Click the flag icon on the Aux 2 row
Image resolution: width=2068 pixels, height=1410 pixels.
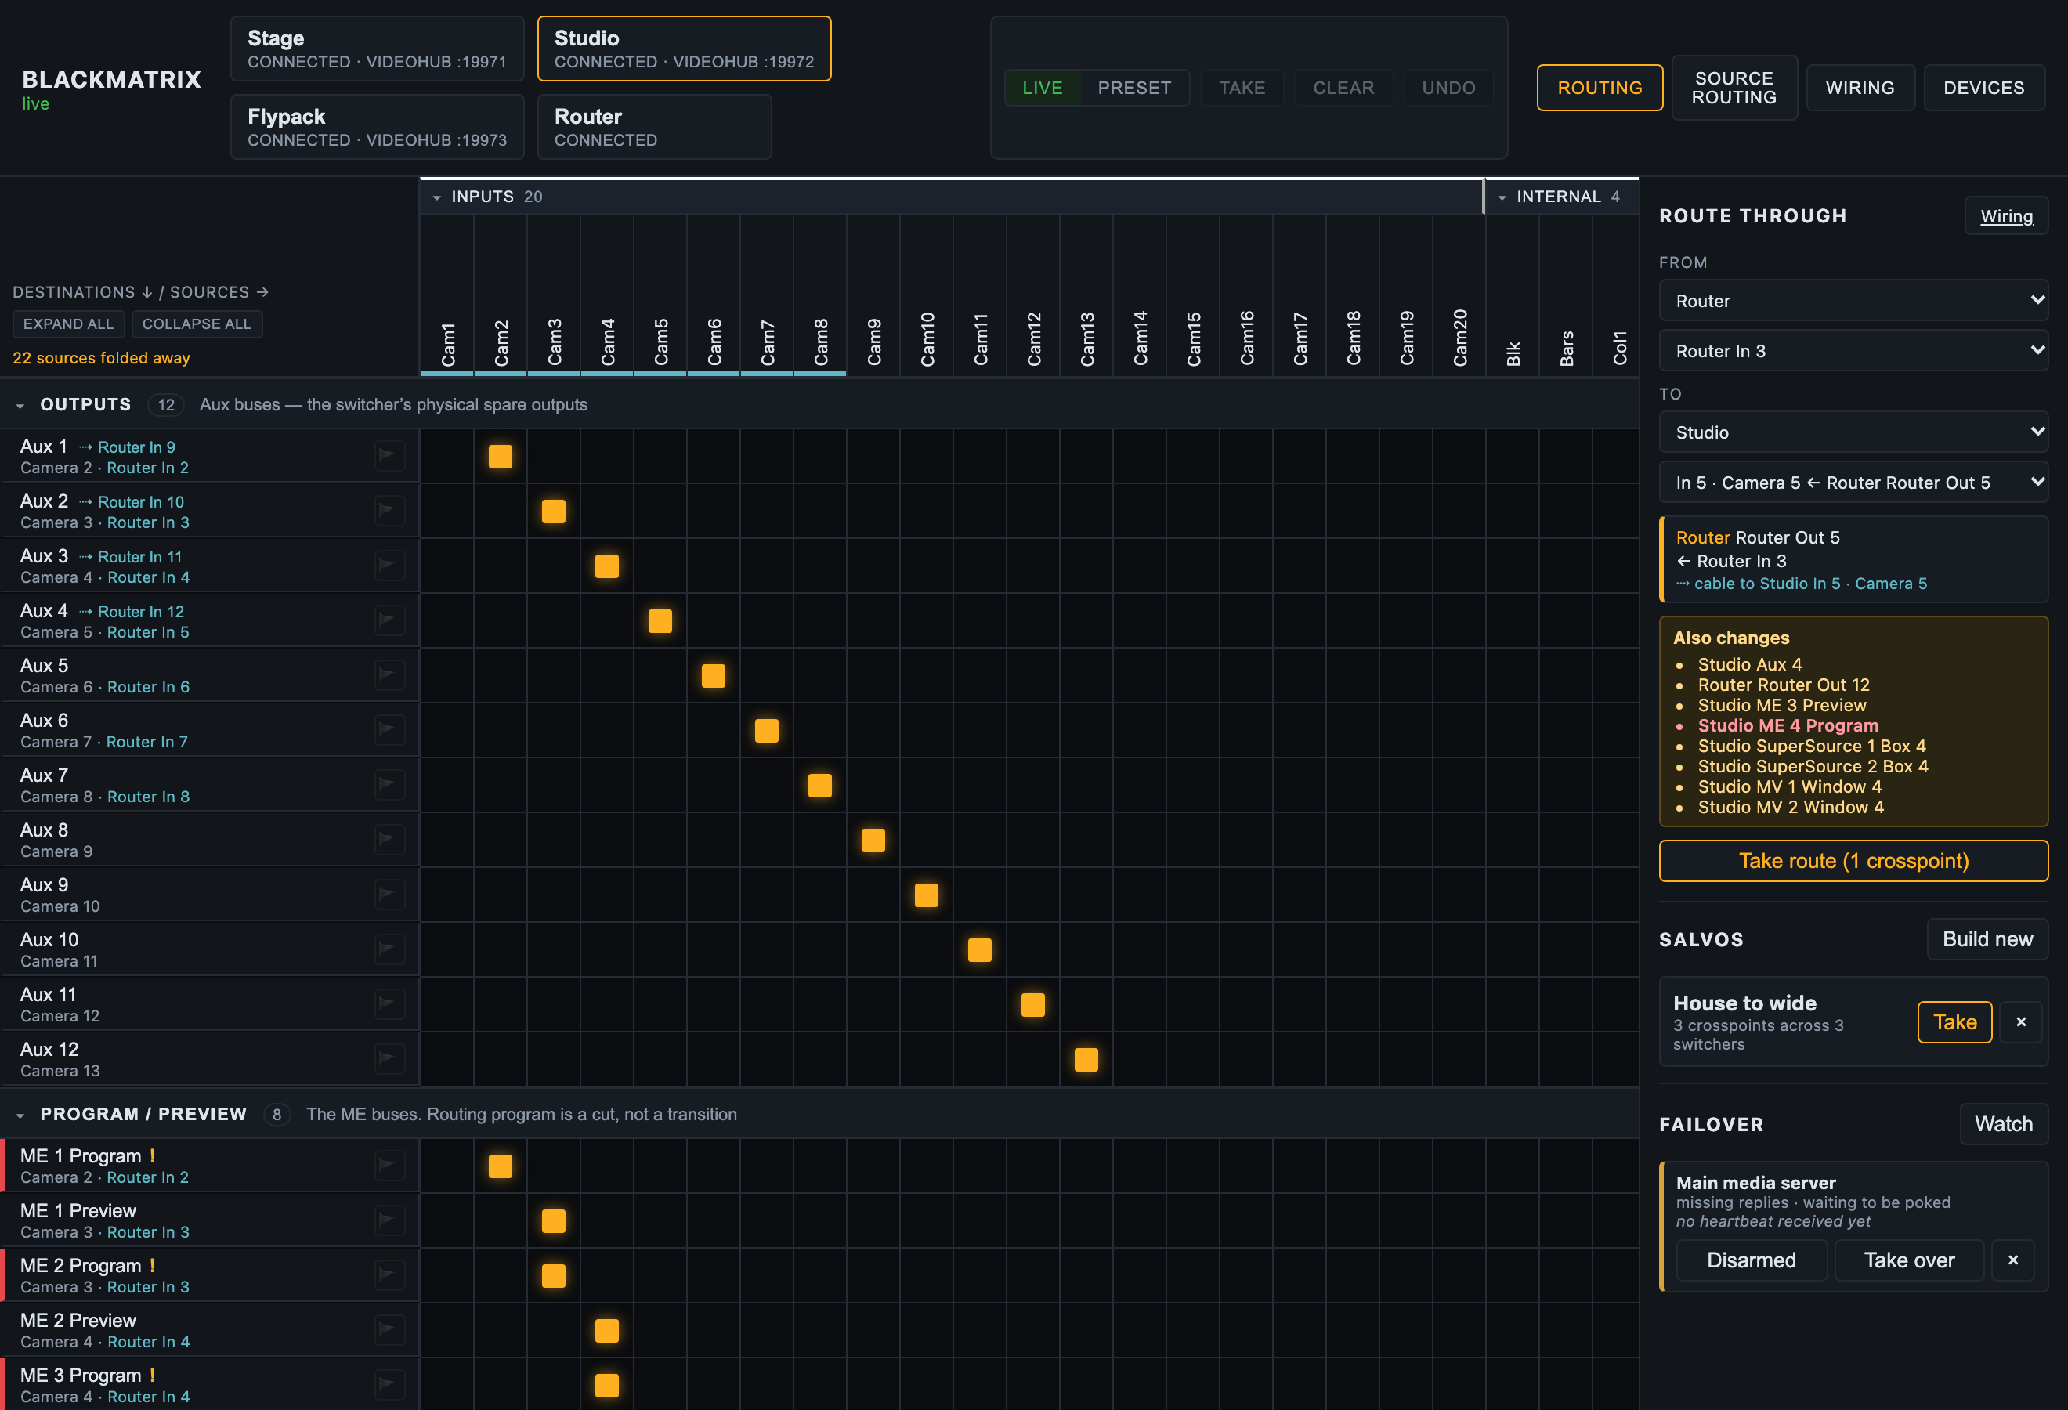(389, 511)
